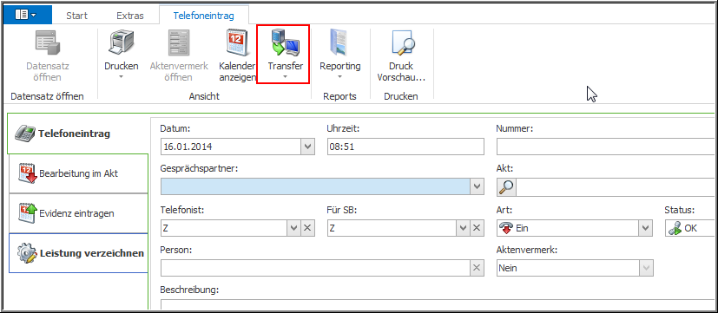
Task: Select Evidenz eintragen side tab
Action: [78, 213]
